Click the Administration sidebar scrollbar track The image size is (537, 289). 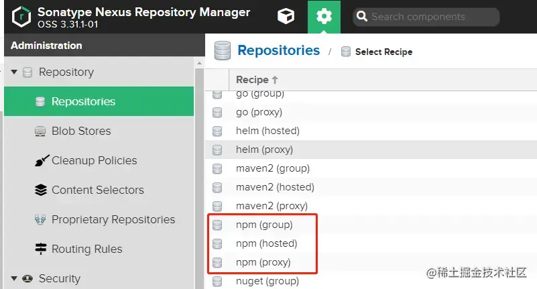point(199,178)
